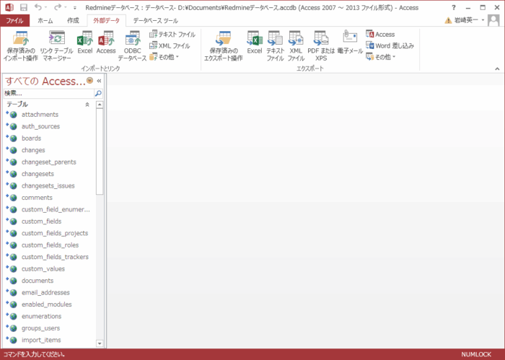Import from an ODBC database
This screenshot has width=505, height=360.
tap(132, 45)
